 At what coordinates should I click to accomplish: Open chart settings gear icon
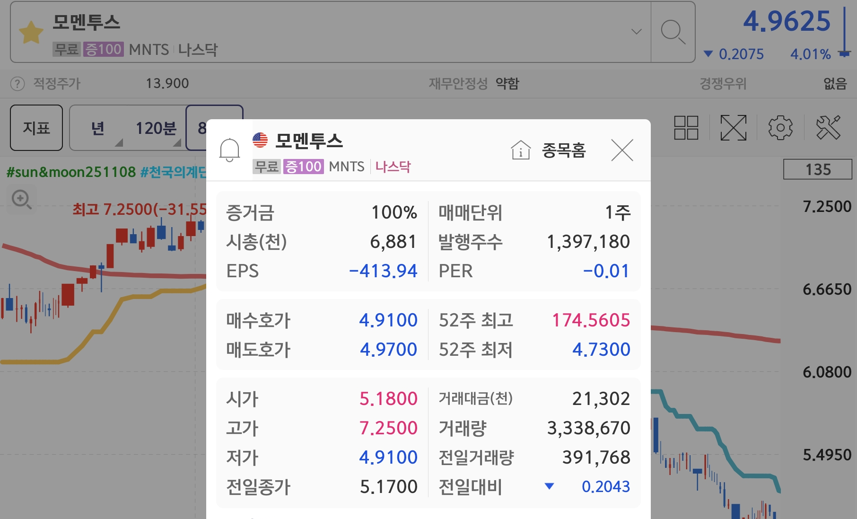tap(780, 128)
